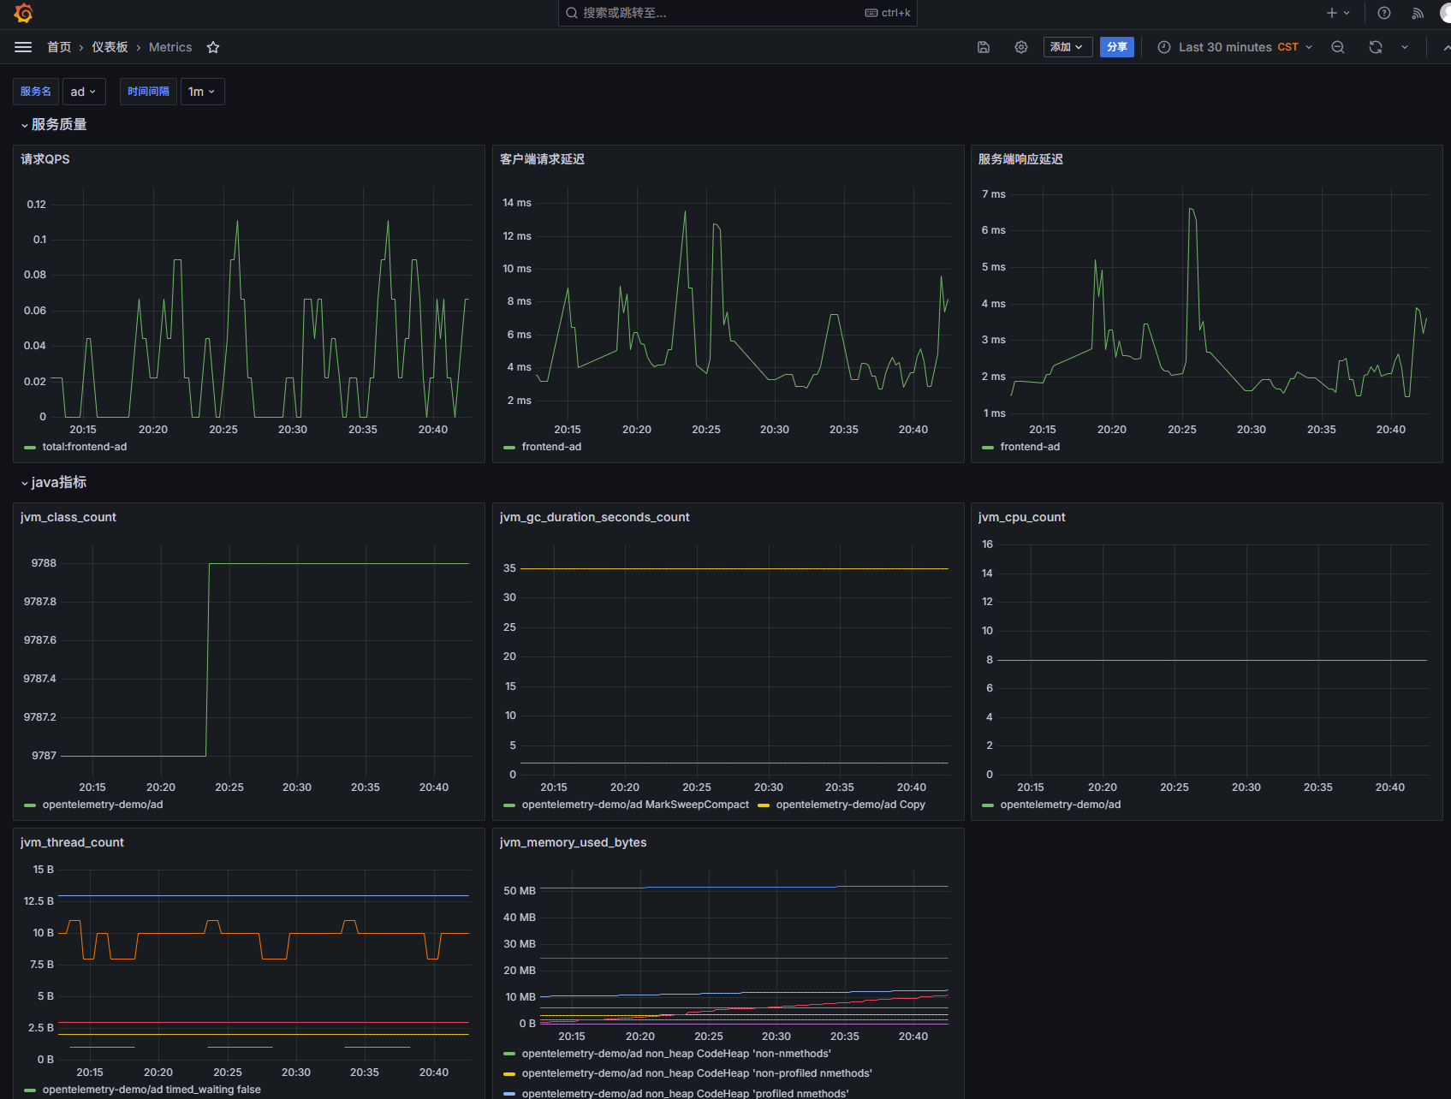1451x1099 pixels.
Task: Open the news feed icon
Action: [x=1418, y=13]
